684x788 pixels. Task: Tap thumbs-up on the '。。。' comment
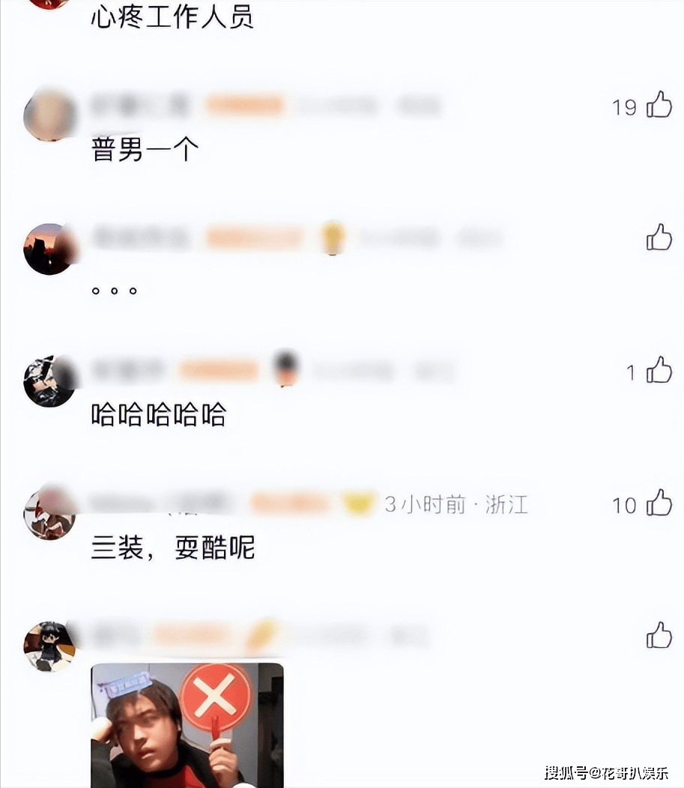coord(659,237)
